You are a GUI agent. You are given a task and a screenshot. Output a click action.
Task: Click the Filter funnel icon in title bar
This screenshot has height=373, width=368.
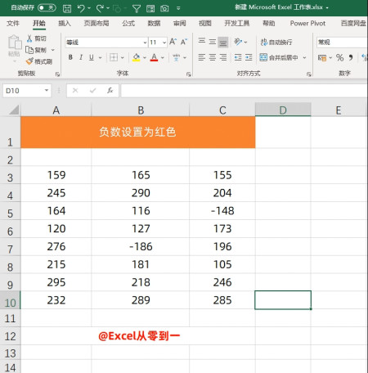tap(137, 9)
